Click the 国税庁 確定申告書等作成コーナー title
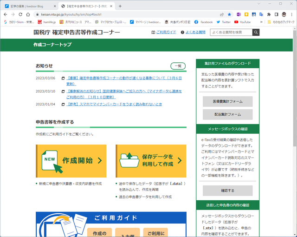This screenshot has width=297, height=237. 77,32
